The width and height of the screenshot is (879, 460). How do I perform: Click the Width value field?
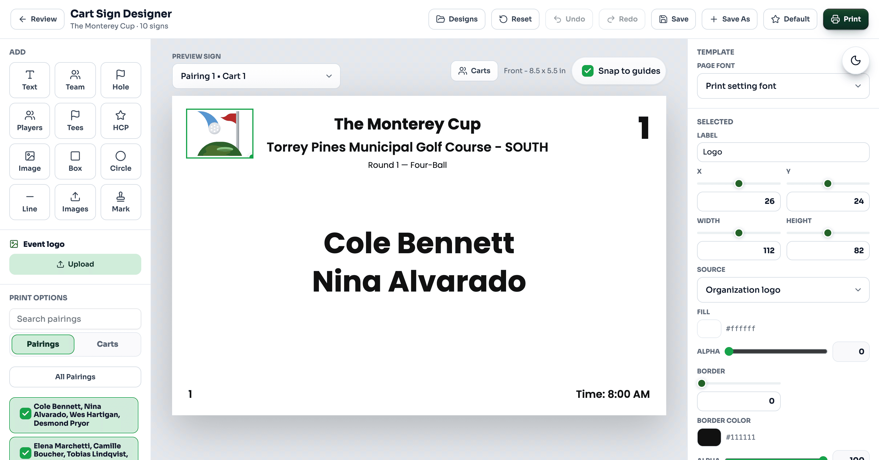(x=738, y=250)
